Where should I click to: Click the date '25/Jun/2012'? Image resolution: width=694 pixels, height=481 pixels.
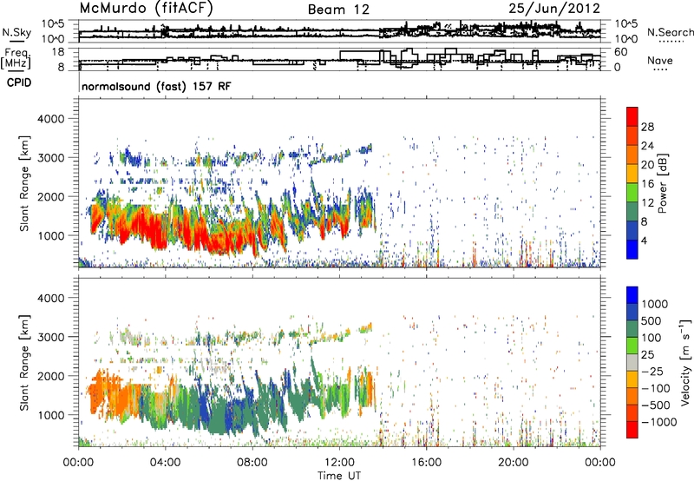pos(554,8)
